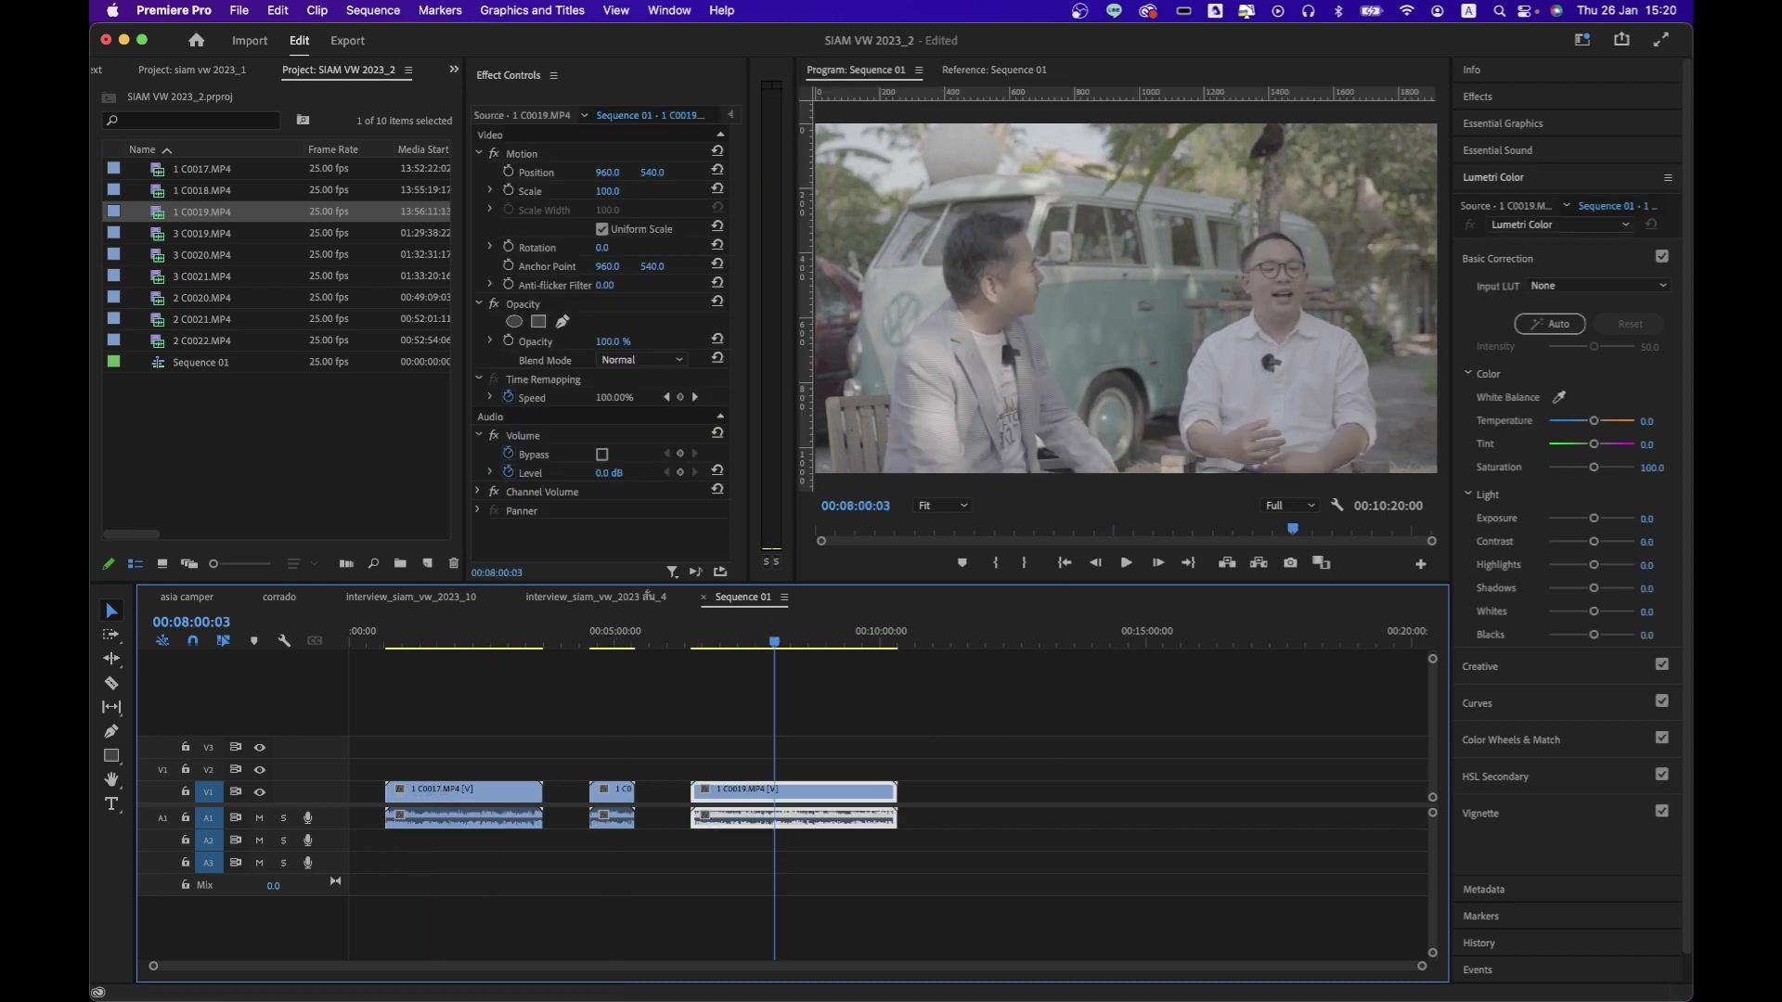1782x1002 pixels.
Task: Toggle the Creative section checkbox
Action: [1662, 664]
